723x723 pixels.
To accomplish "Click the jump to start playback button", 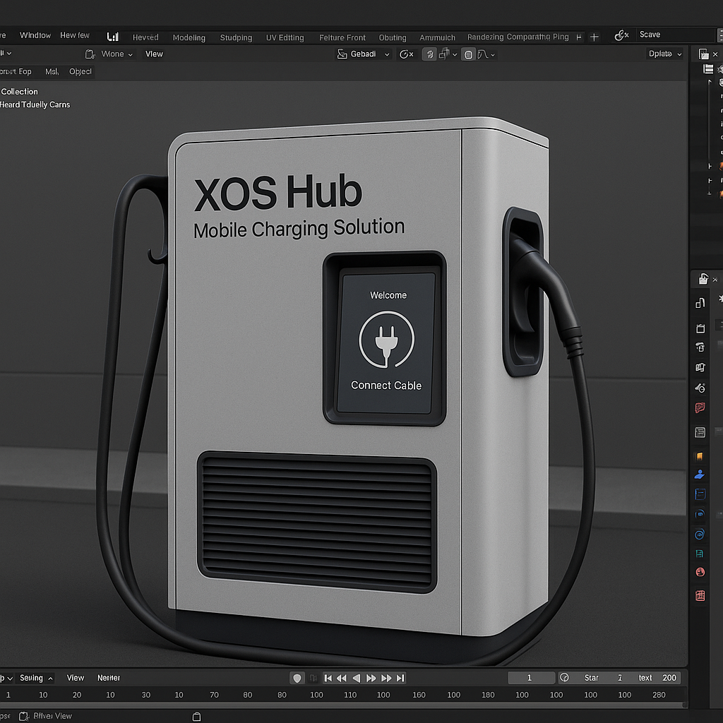I will pyautogui.click(x=328, y=678).
